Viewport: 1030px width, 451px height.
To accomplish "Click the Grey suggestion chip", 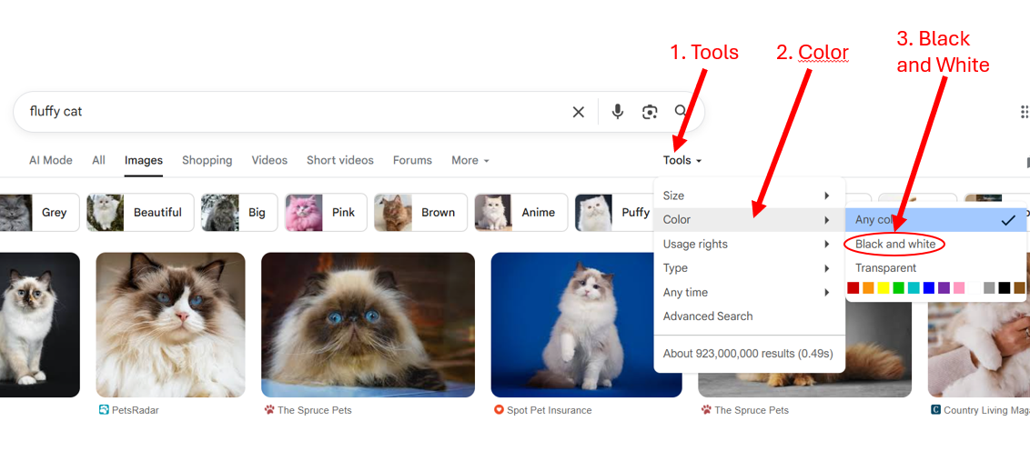I will [39, 213].
